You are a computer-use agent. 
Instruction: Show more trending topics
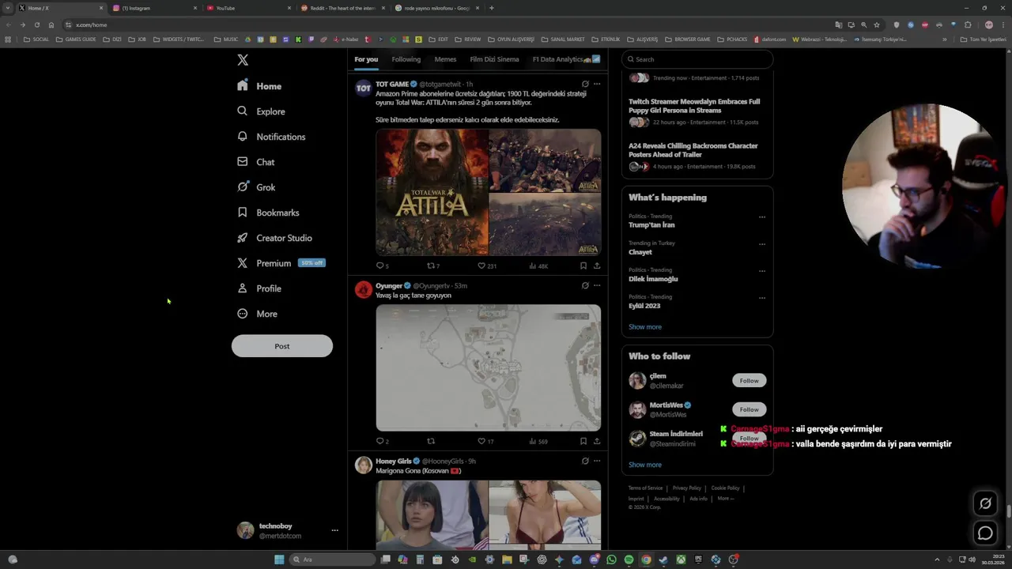click(645, 327)
